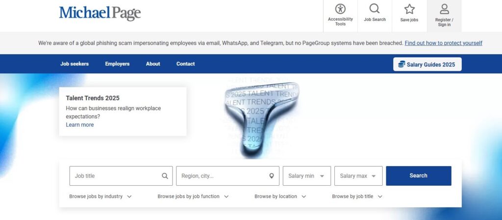Click the magnifier icon in Job title field
502x220 pixels.
pos(165,176)
